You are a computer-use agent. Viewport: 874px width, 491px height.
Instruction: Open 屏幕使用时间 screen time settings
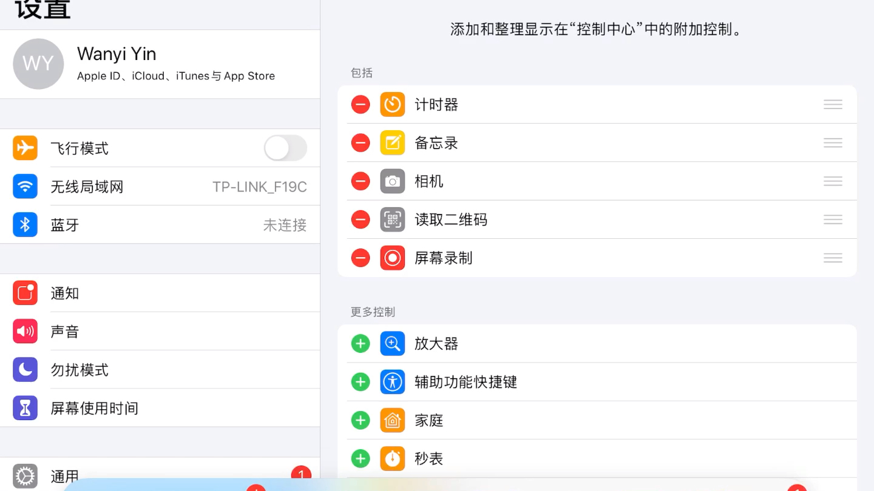160,408
